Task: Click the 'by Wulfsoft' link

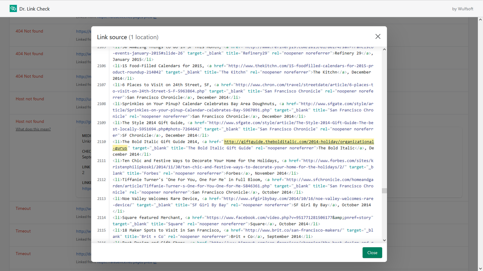Action: pos(463,9)
